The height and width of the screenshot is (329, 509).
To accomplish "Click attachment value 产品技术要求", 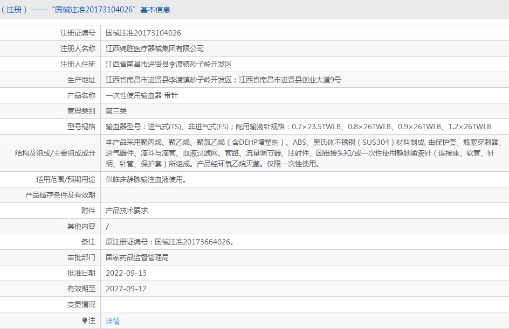I will pyautogui.click(x=127, y=211).
